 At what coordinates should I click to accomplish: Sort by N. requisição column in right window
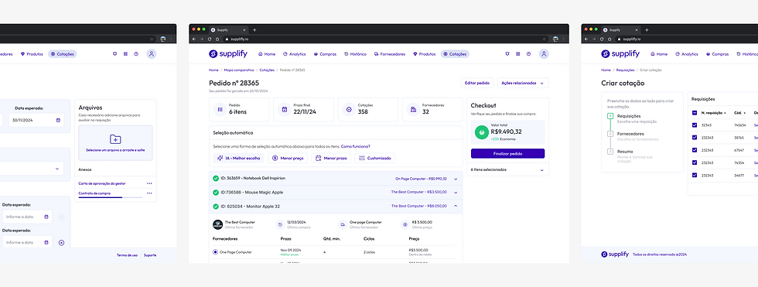tap(713, 113)
